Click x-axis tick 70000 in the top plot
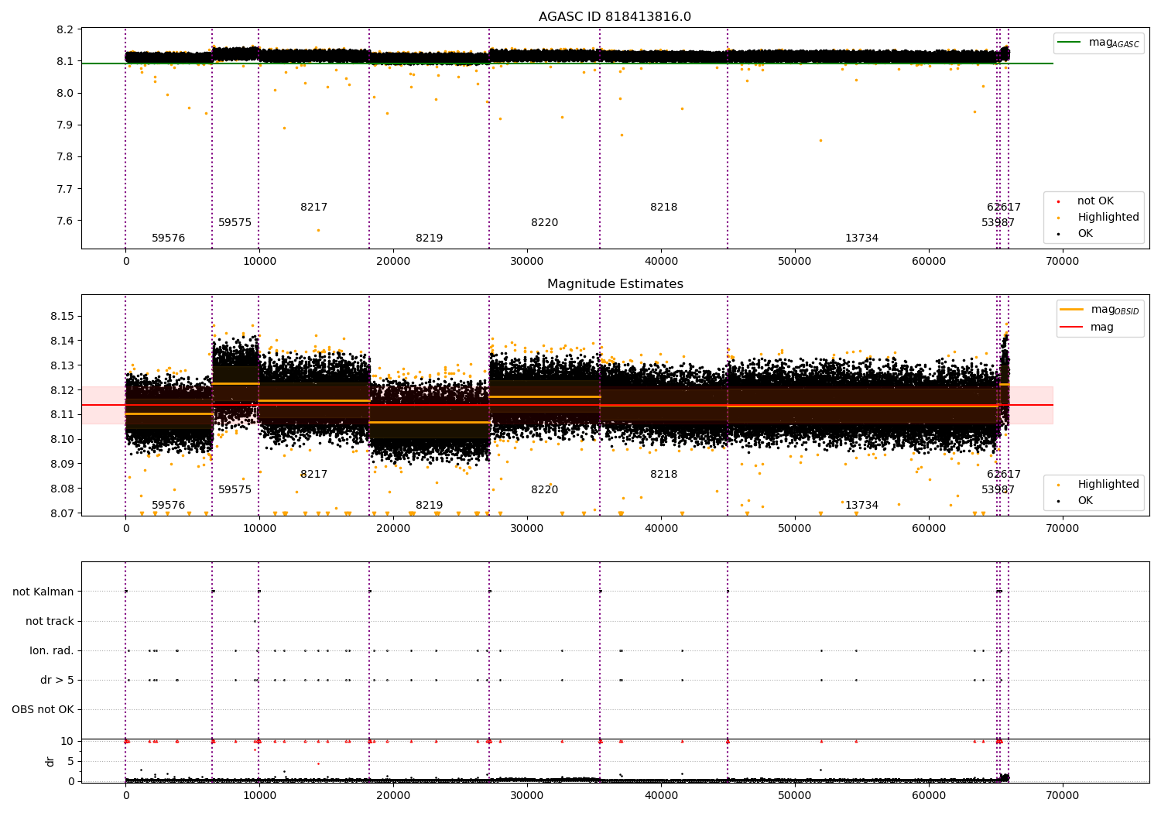This screenshot has height=813, width=1161. point(1063,262)
